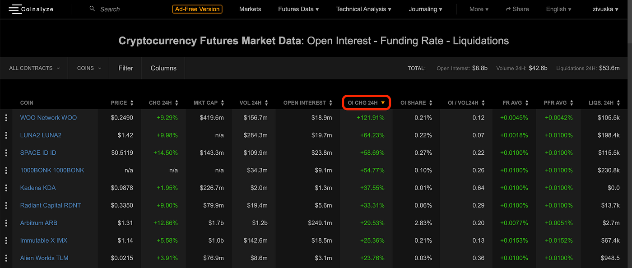Screen dimensions: 632x268
Task: Sort table by PFR AVG column
Action: (558, 103)
